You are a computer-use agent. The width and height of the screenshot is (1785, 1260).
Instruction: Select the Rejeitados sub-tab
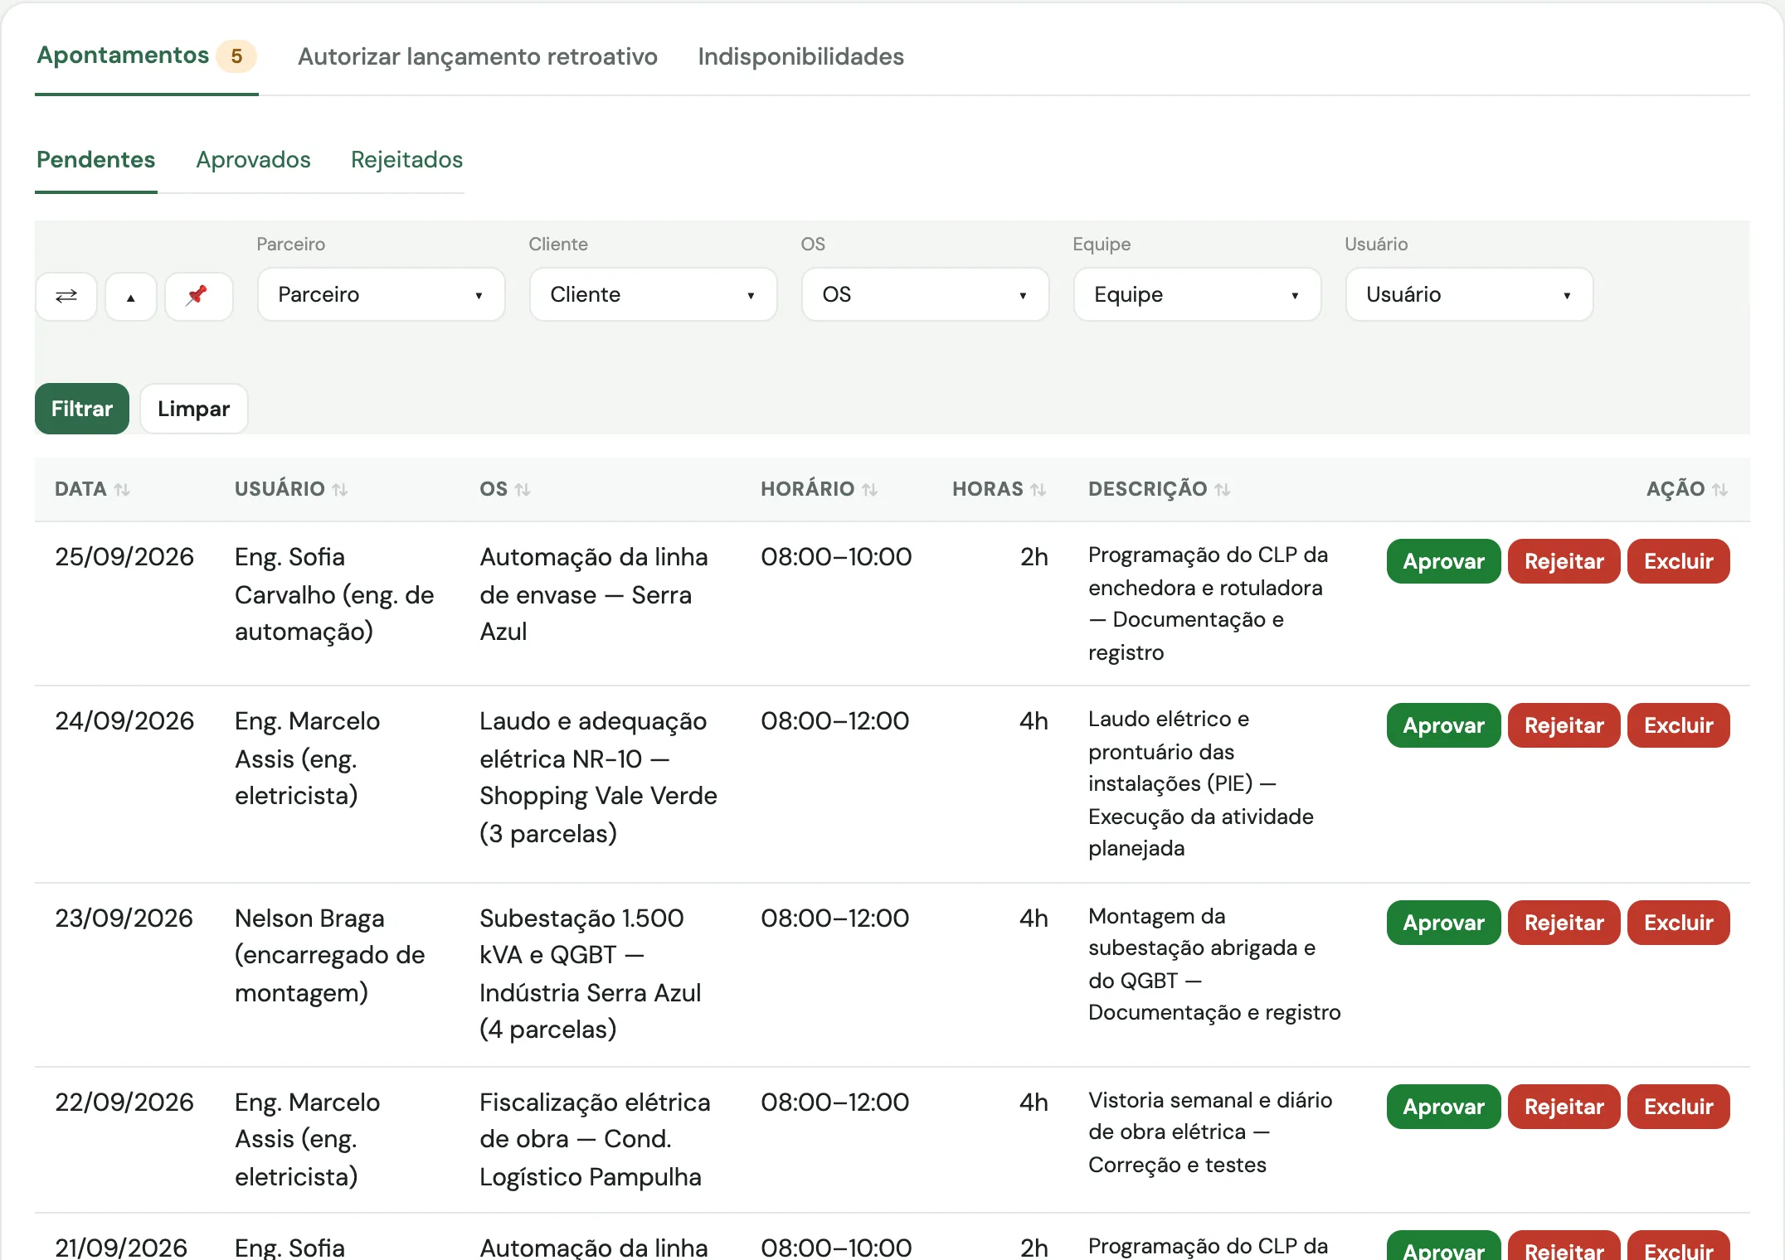coord(406,159)
